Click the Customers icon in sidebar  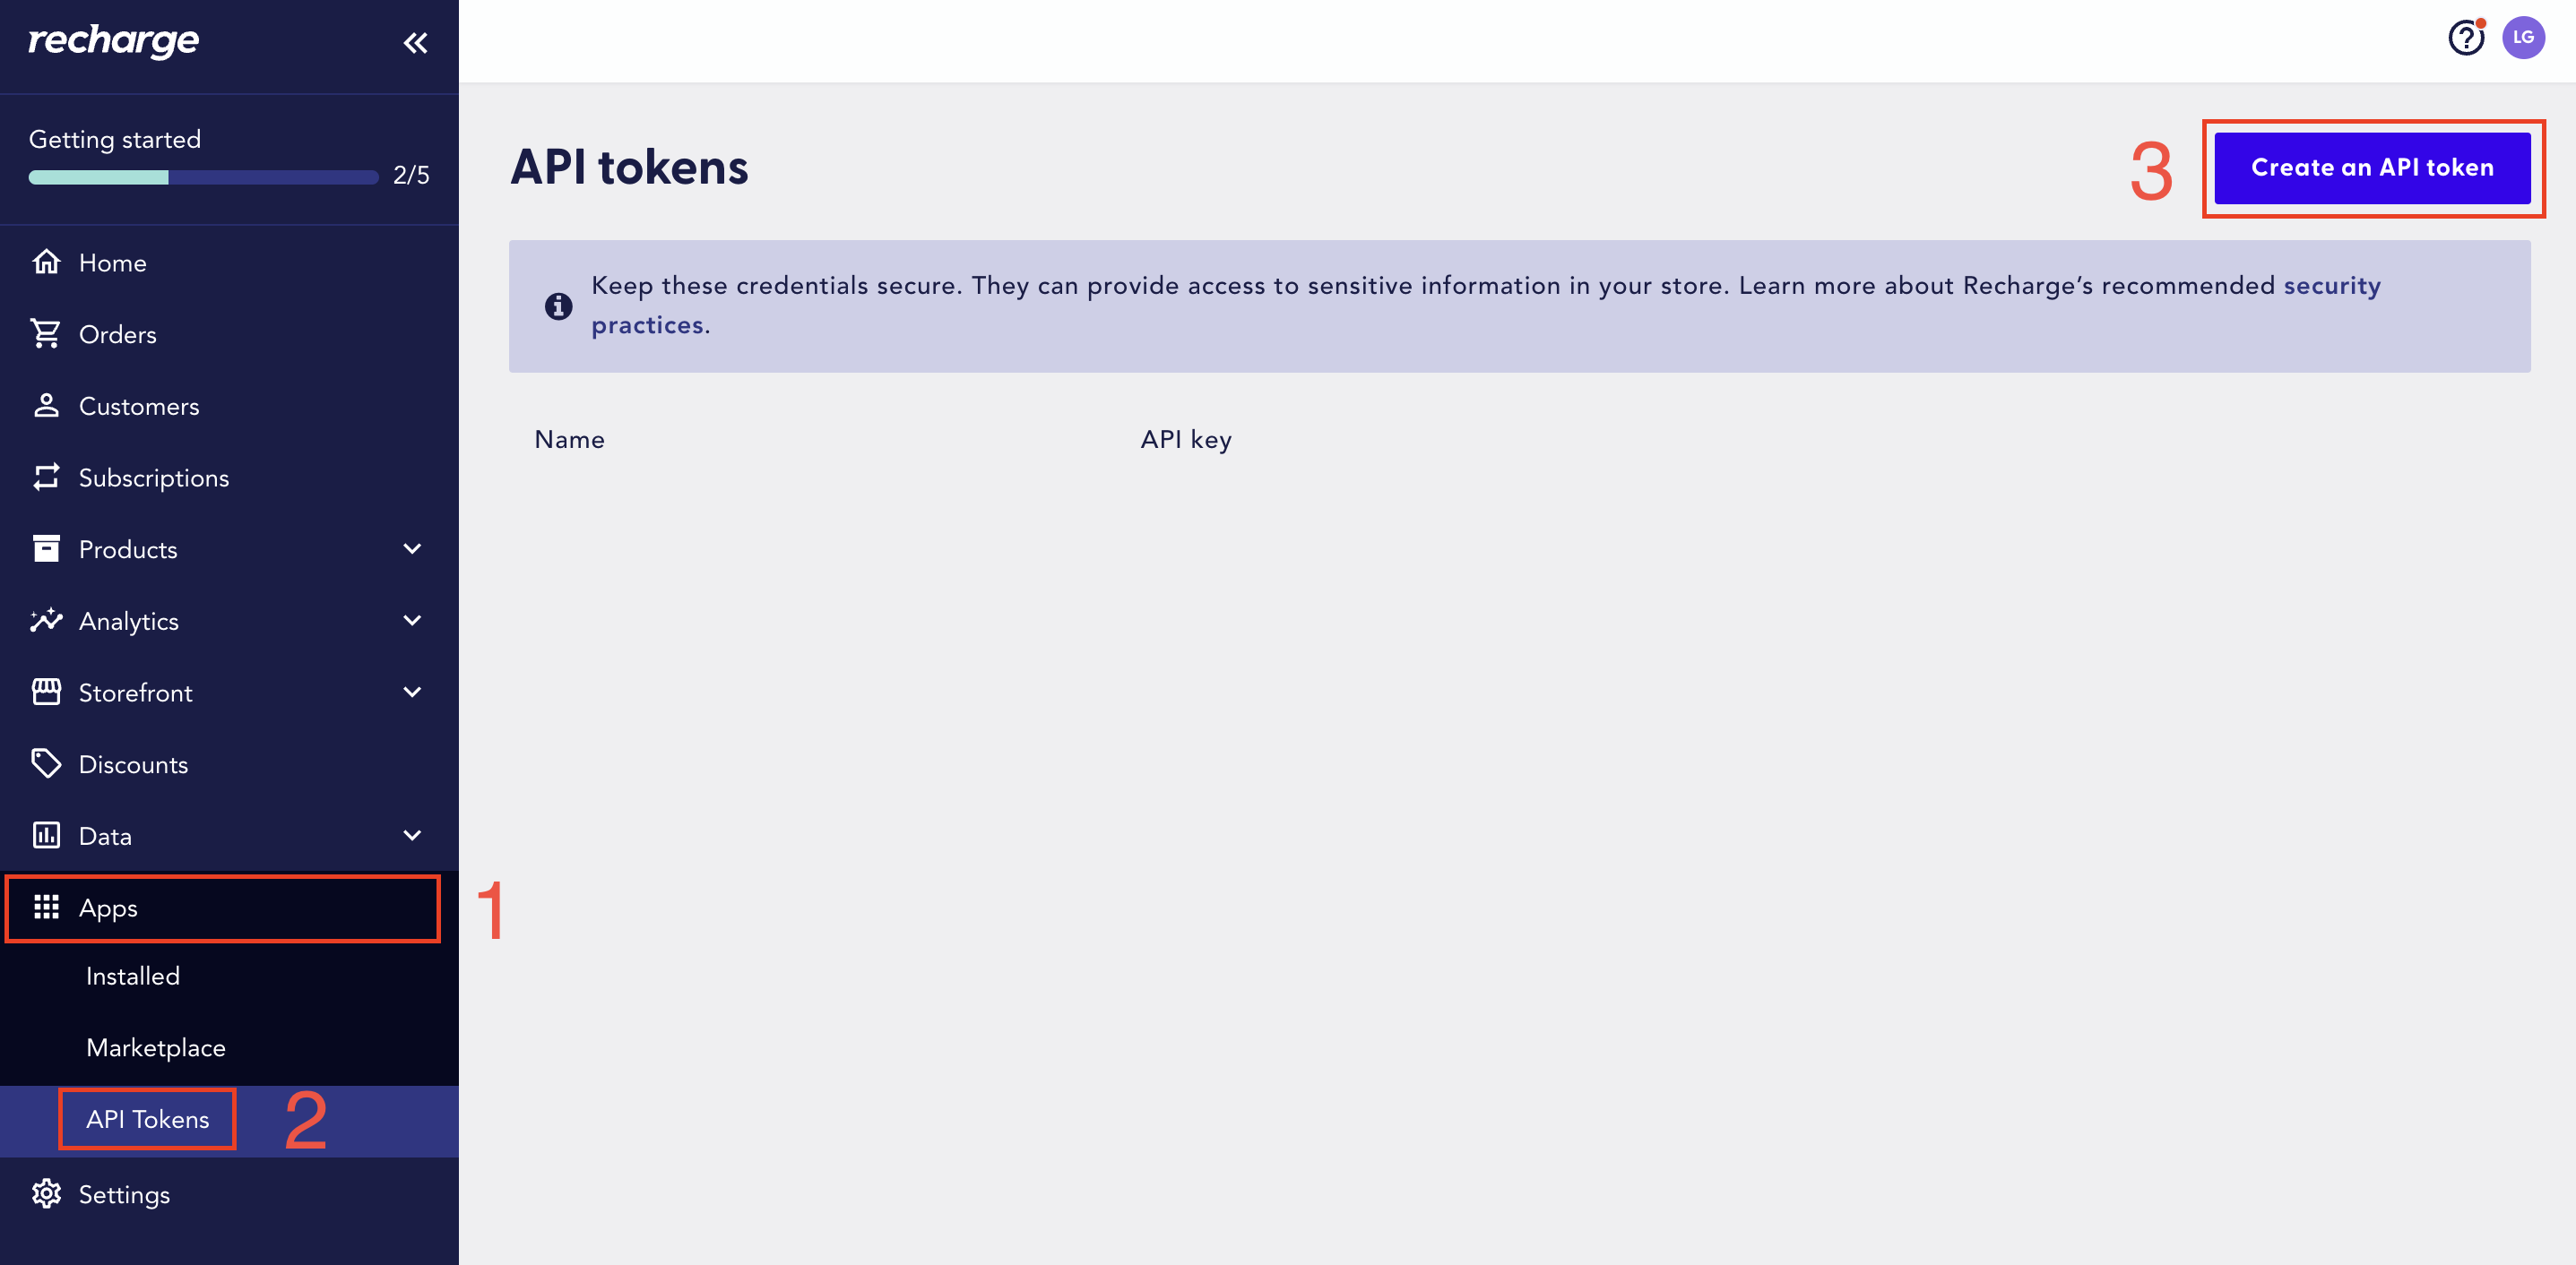point(46,404)
